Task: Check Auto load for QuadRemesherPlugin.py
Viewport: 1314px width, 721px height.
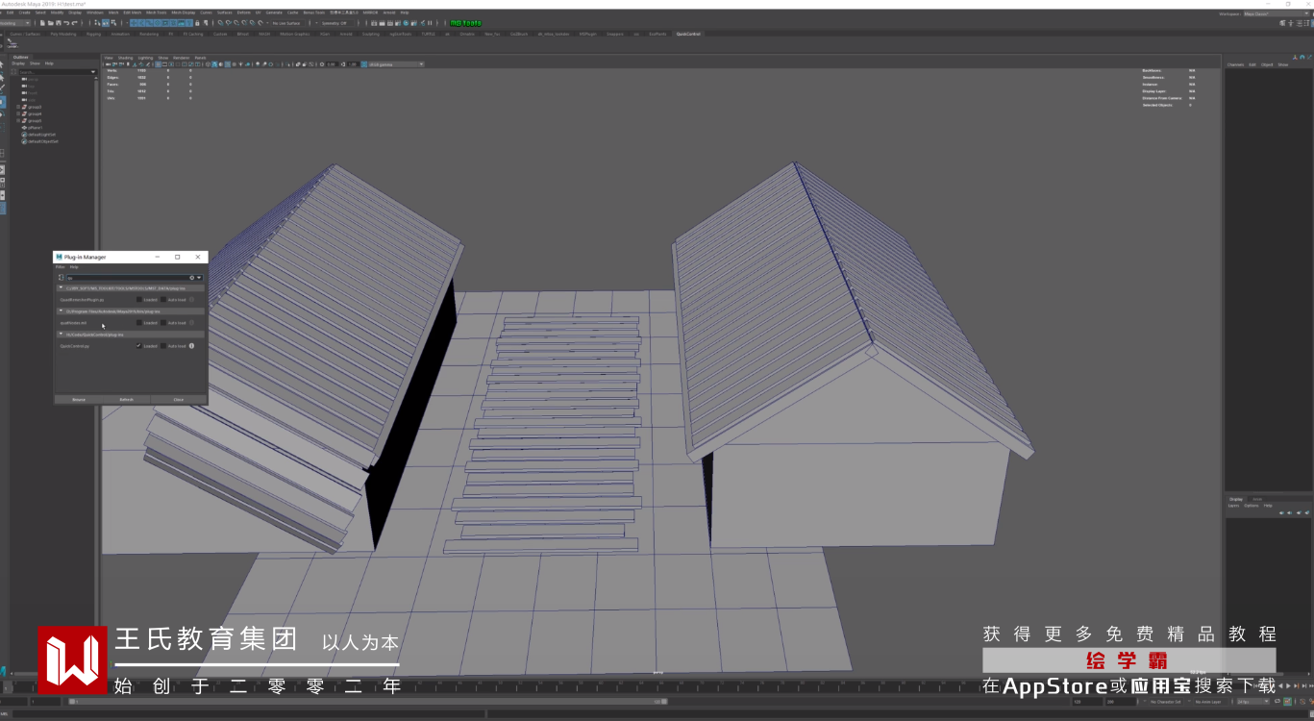Action: pyautogui.click(x=163, y=300)
